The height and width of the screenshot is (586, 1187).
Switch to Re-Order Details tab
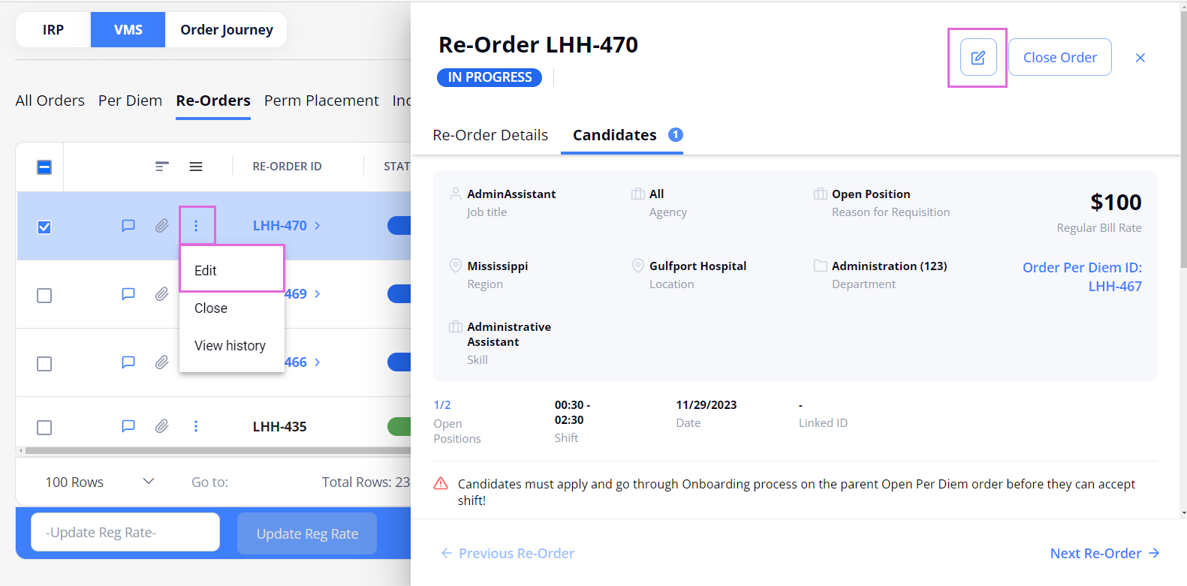(x=490, y=135)
